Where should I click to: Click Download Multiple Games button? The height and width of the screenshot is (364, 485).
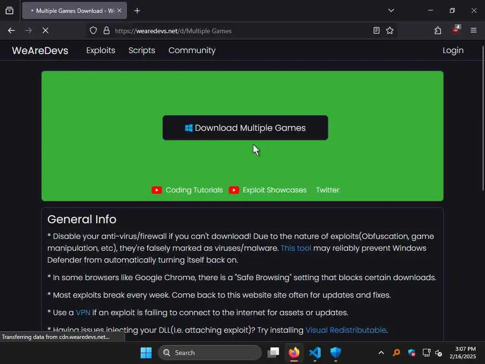click(x=245, y=128)
